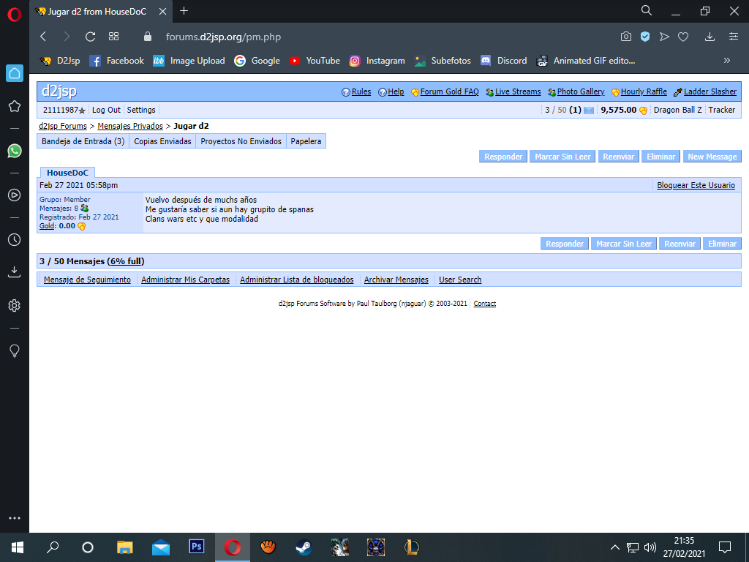Open the Facebook bookmark
749x562 pixels.
click(117, 61)
